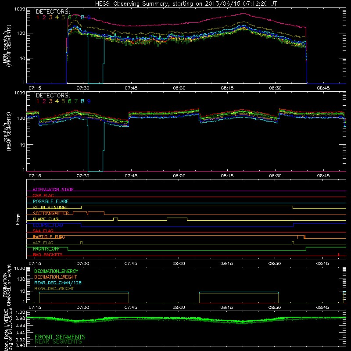Click the FRONT SEGMENTS livetime legend label

[x=60, y=337]
